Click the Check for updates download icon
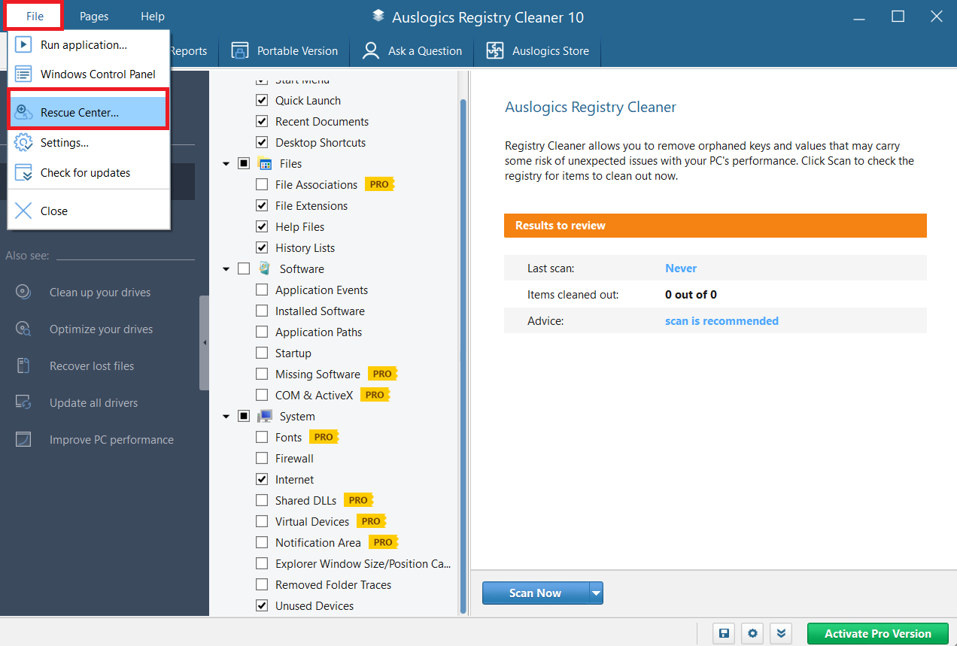957x646 pixels. point(24,173)
